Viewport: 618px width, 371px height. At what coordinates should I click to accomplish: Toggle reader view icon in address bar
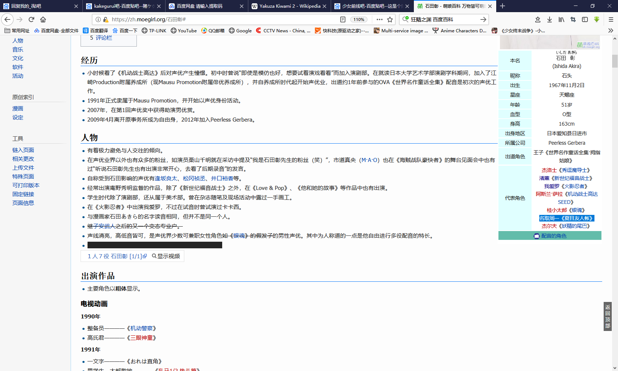pyautogui.click(x=343, y=19)
